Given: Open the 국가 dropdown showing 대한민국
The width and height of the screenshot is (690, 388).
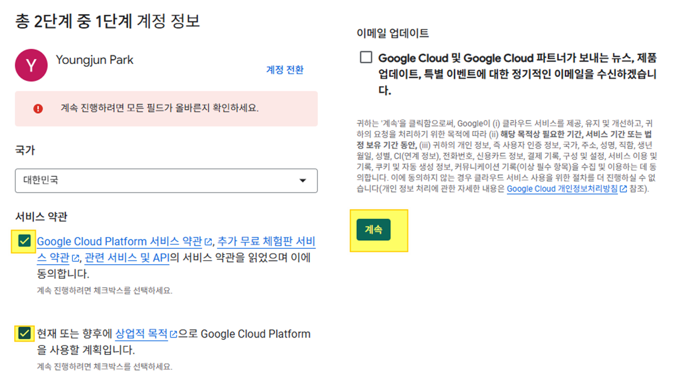Looking at the screenshot, I should pyautogui.click(x=166, y=181).
